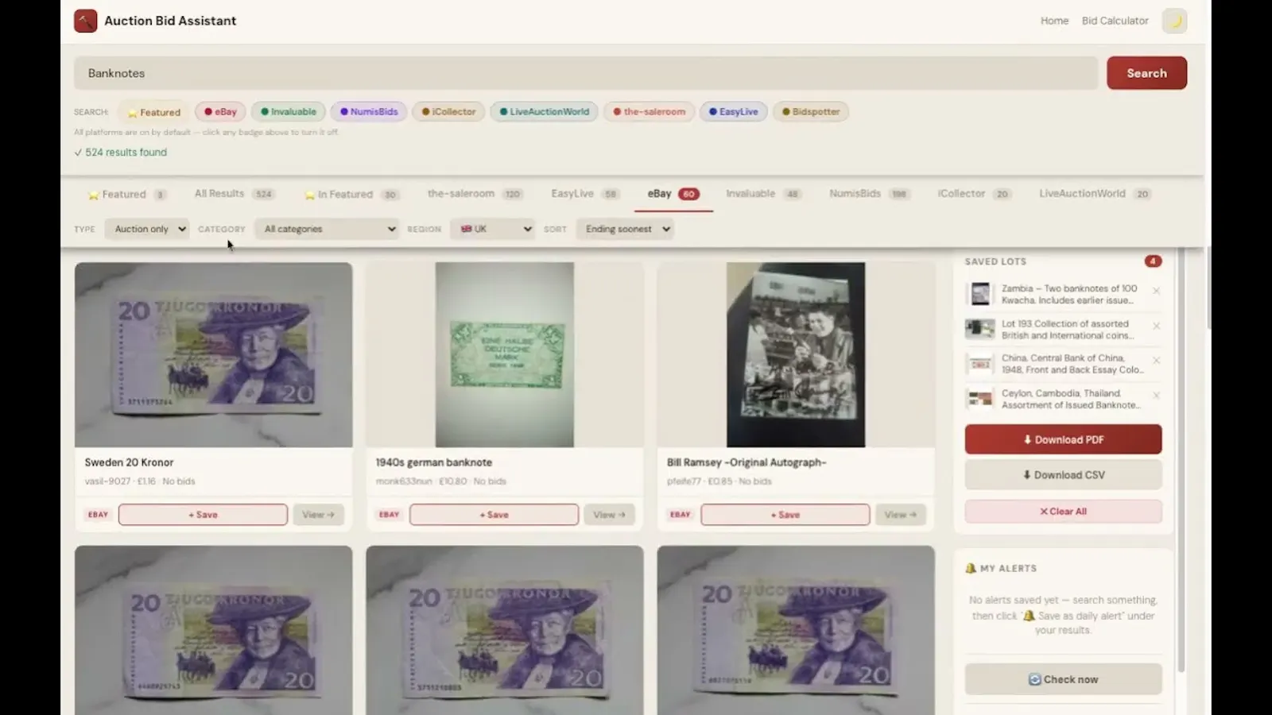Click My Alerts bell icon
This screenshot has width=1272, height=715.
click(x=971, y=568)
